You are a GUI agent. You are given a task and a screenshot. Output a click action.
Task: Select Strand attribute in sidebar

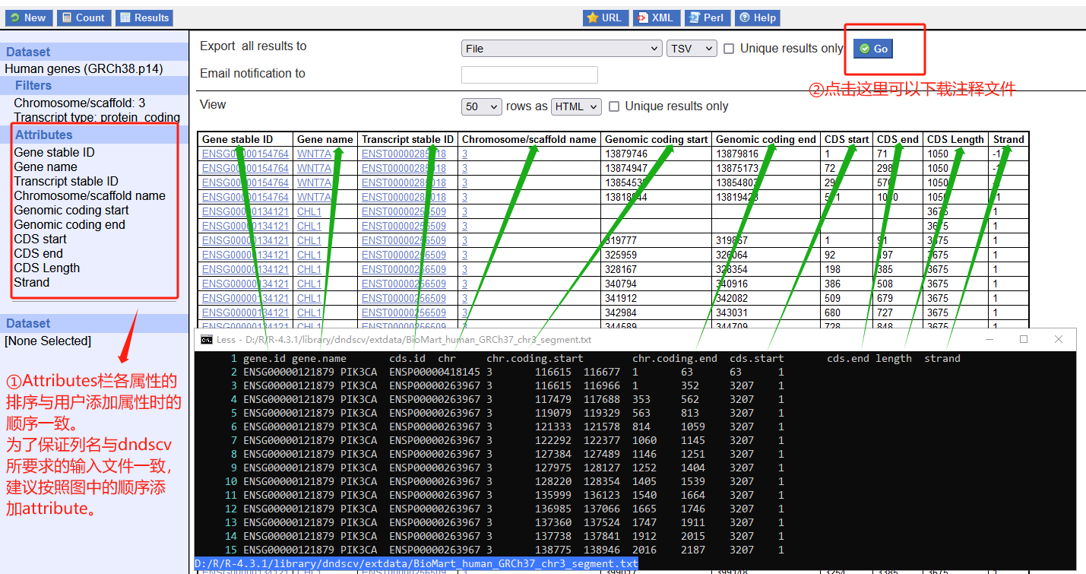pos(31,282)
